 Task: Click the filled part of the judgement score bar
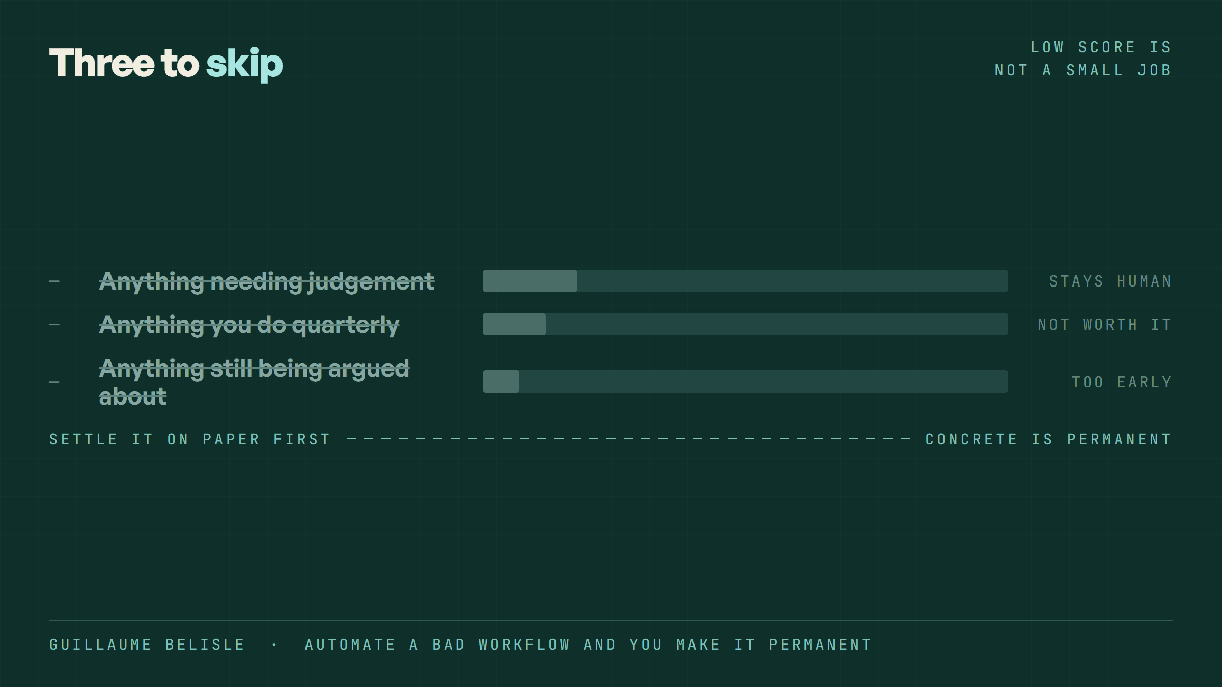pyautogui.click(x=530, y=281)
